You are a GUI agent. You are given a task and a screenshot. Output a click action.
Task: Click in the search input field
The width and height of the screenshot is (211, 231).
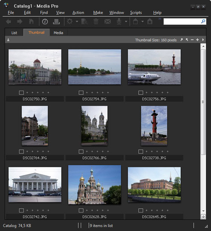182,22
